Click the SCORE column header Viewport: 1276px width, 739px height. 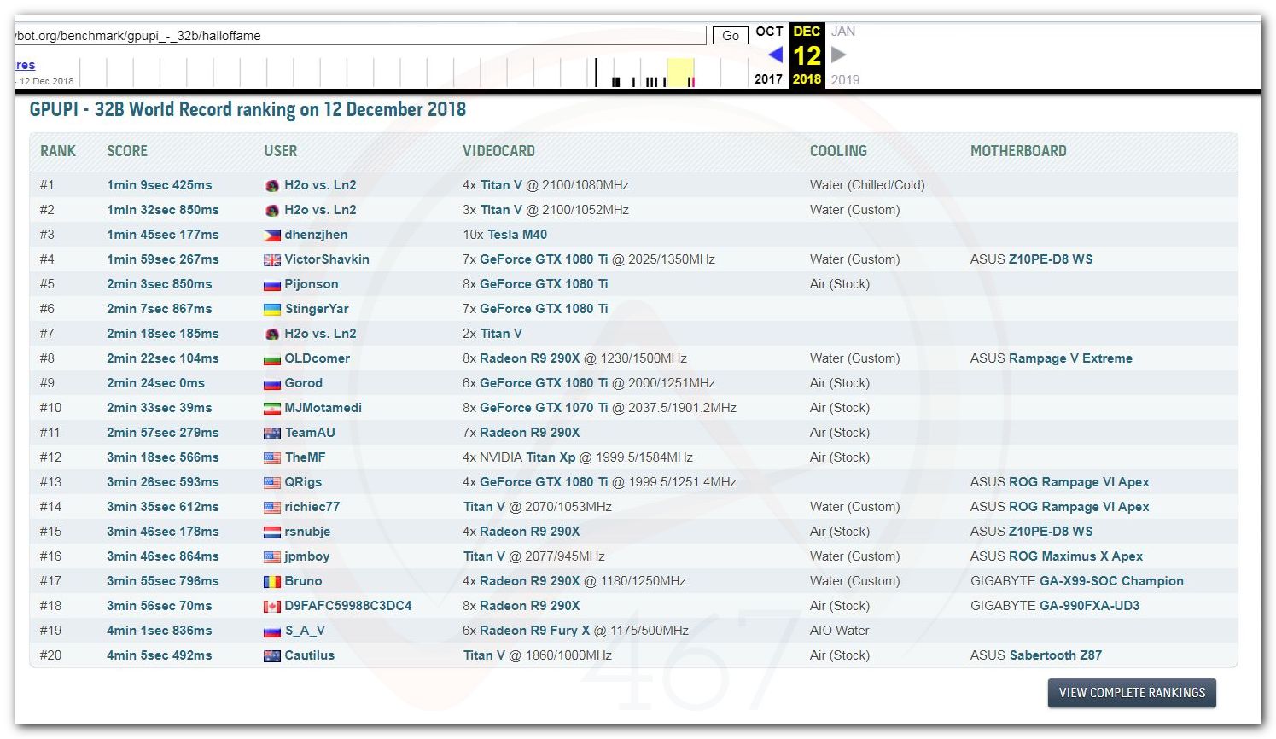pyautogui.click(x=127, y=151)
